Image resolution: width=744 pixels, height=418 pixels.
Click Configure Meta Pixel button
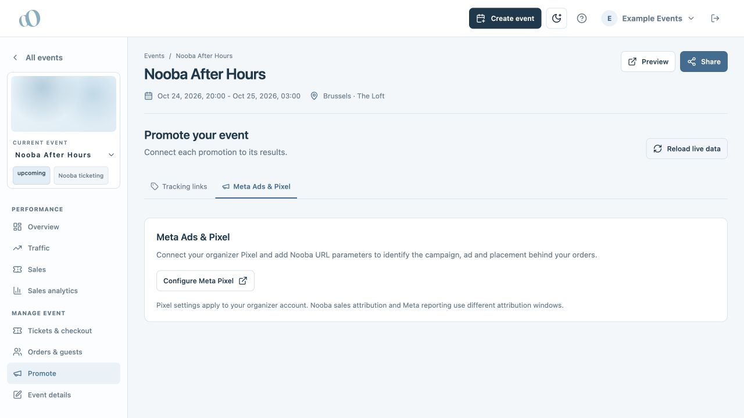(x=205, y=281)
